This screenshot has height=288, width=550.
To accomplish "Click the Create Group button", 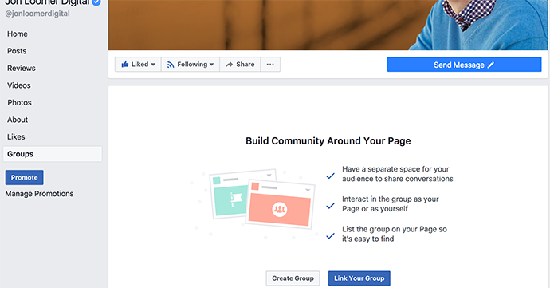I will coord(293,278).
